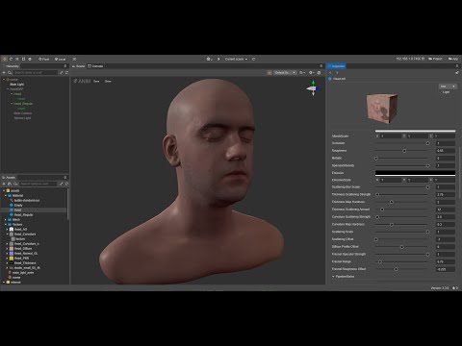Select Head_Regular material in Assets
This screenshot has height=346, width=462.
click(x=23, y=214)
